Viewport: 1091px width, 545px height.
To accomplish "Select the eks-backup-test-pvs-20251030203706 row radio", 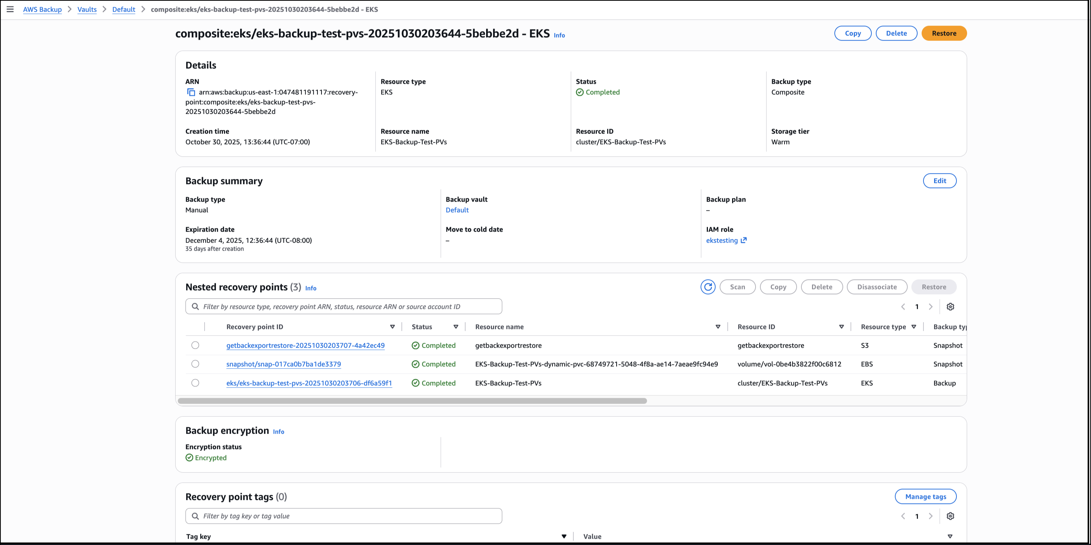I will [195, 382].
